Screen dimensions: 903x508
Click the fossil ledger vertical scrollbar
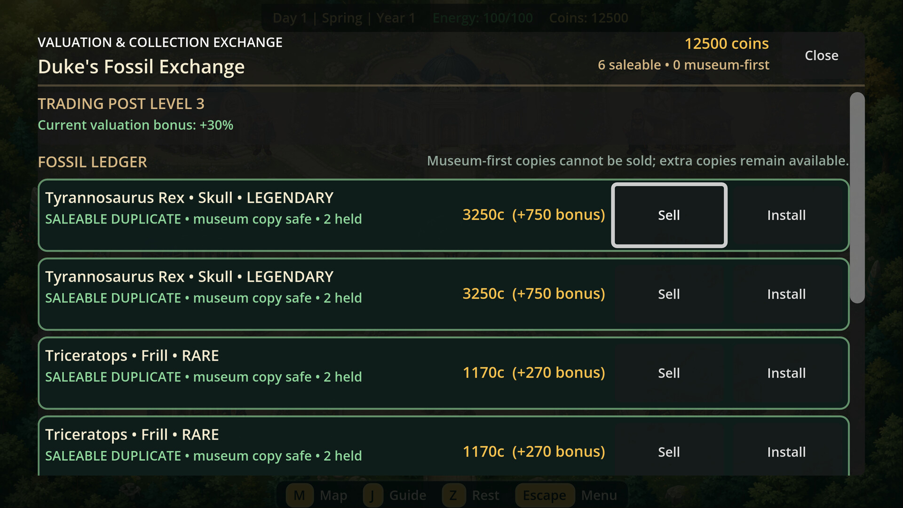(x=857, y=198)
